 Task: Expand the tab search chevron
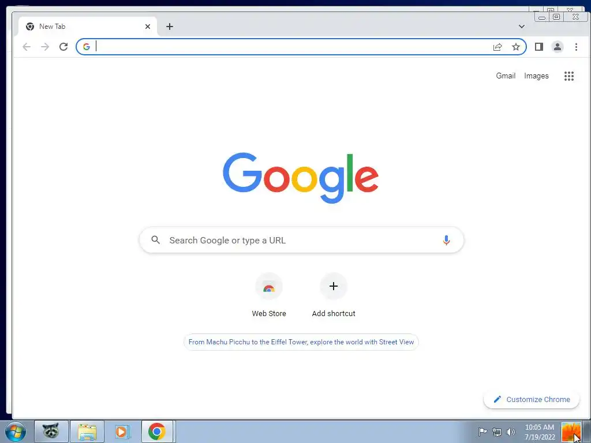pos(522,27)
